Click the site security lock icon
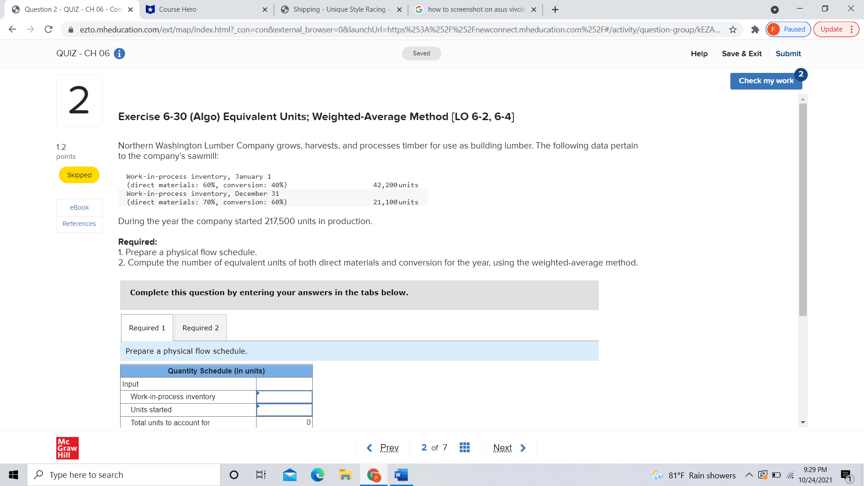Screen dimensions: 864x486 pyautogui.click(x=71, y=29)
